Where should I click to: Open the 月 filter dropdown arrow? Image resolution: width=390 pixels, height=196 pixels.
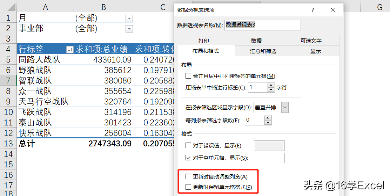pos(129,18)
